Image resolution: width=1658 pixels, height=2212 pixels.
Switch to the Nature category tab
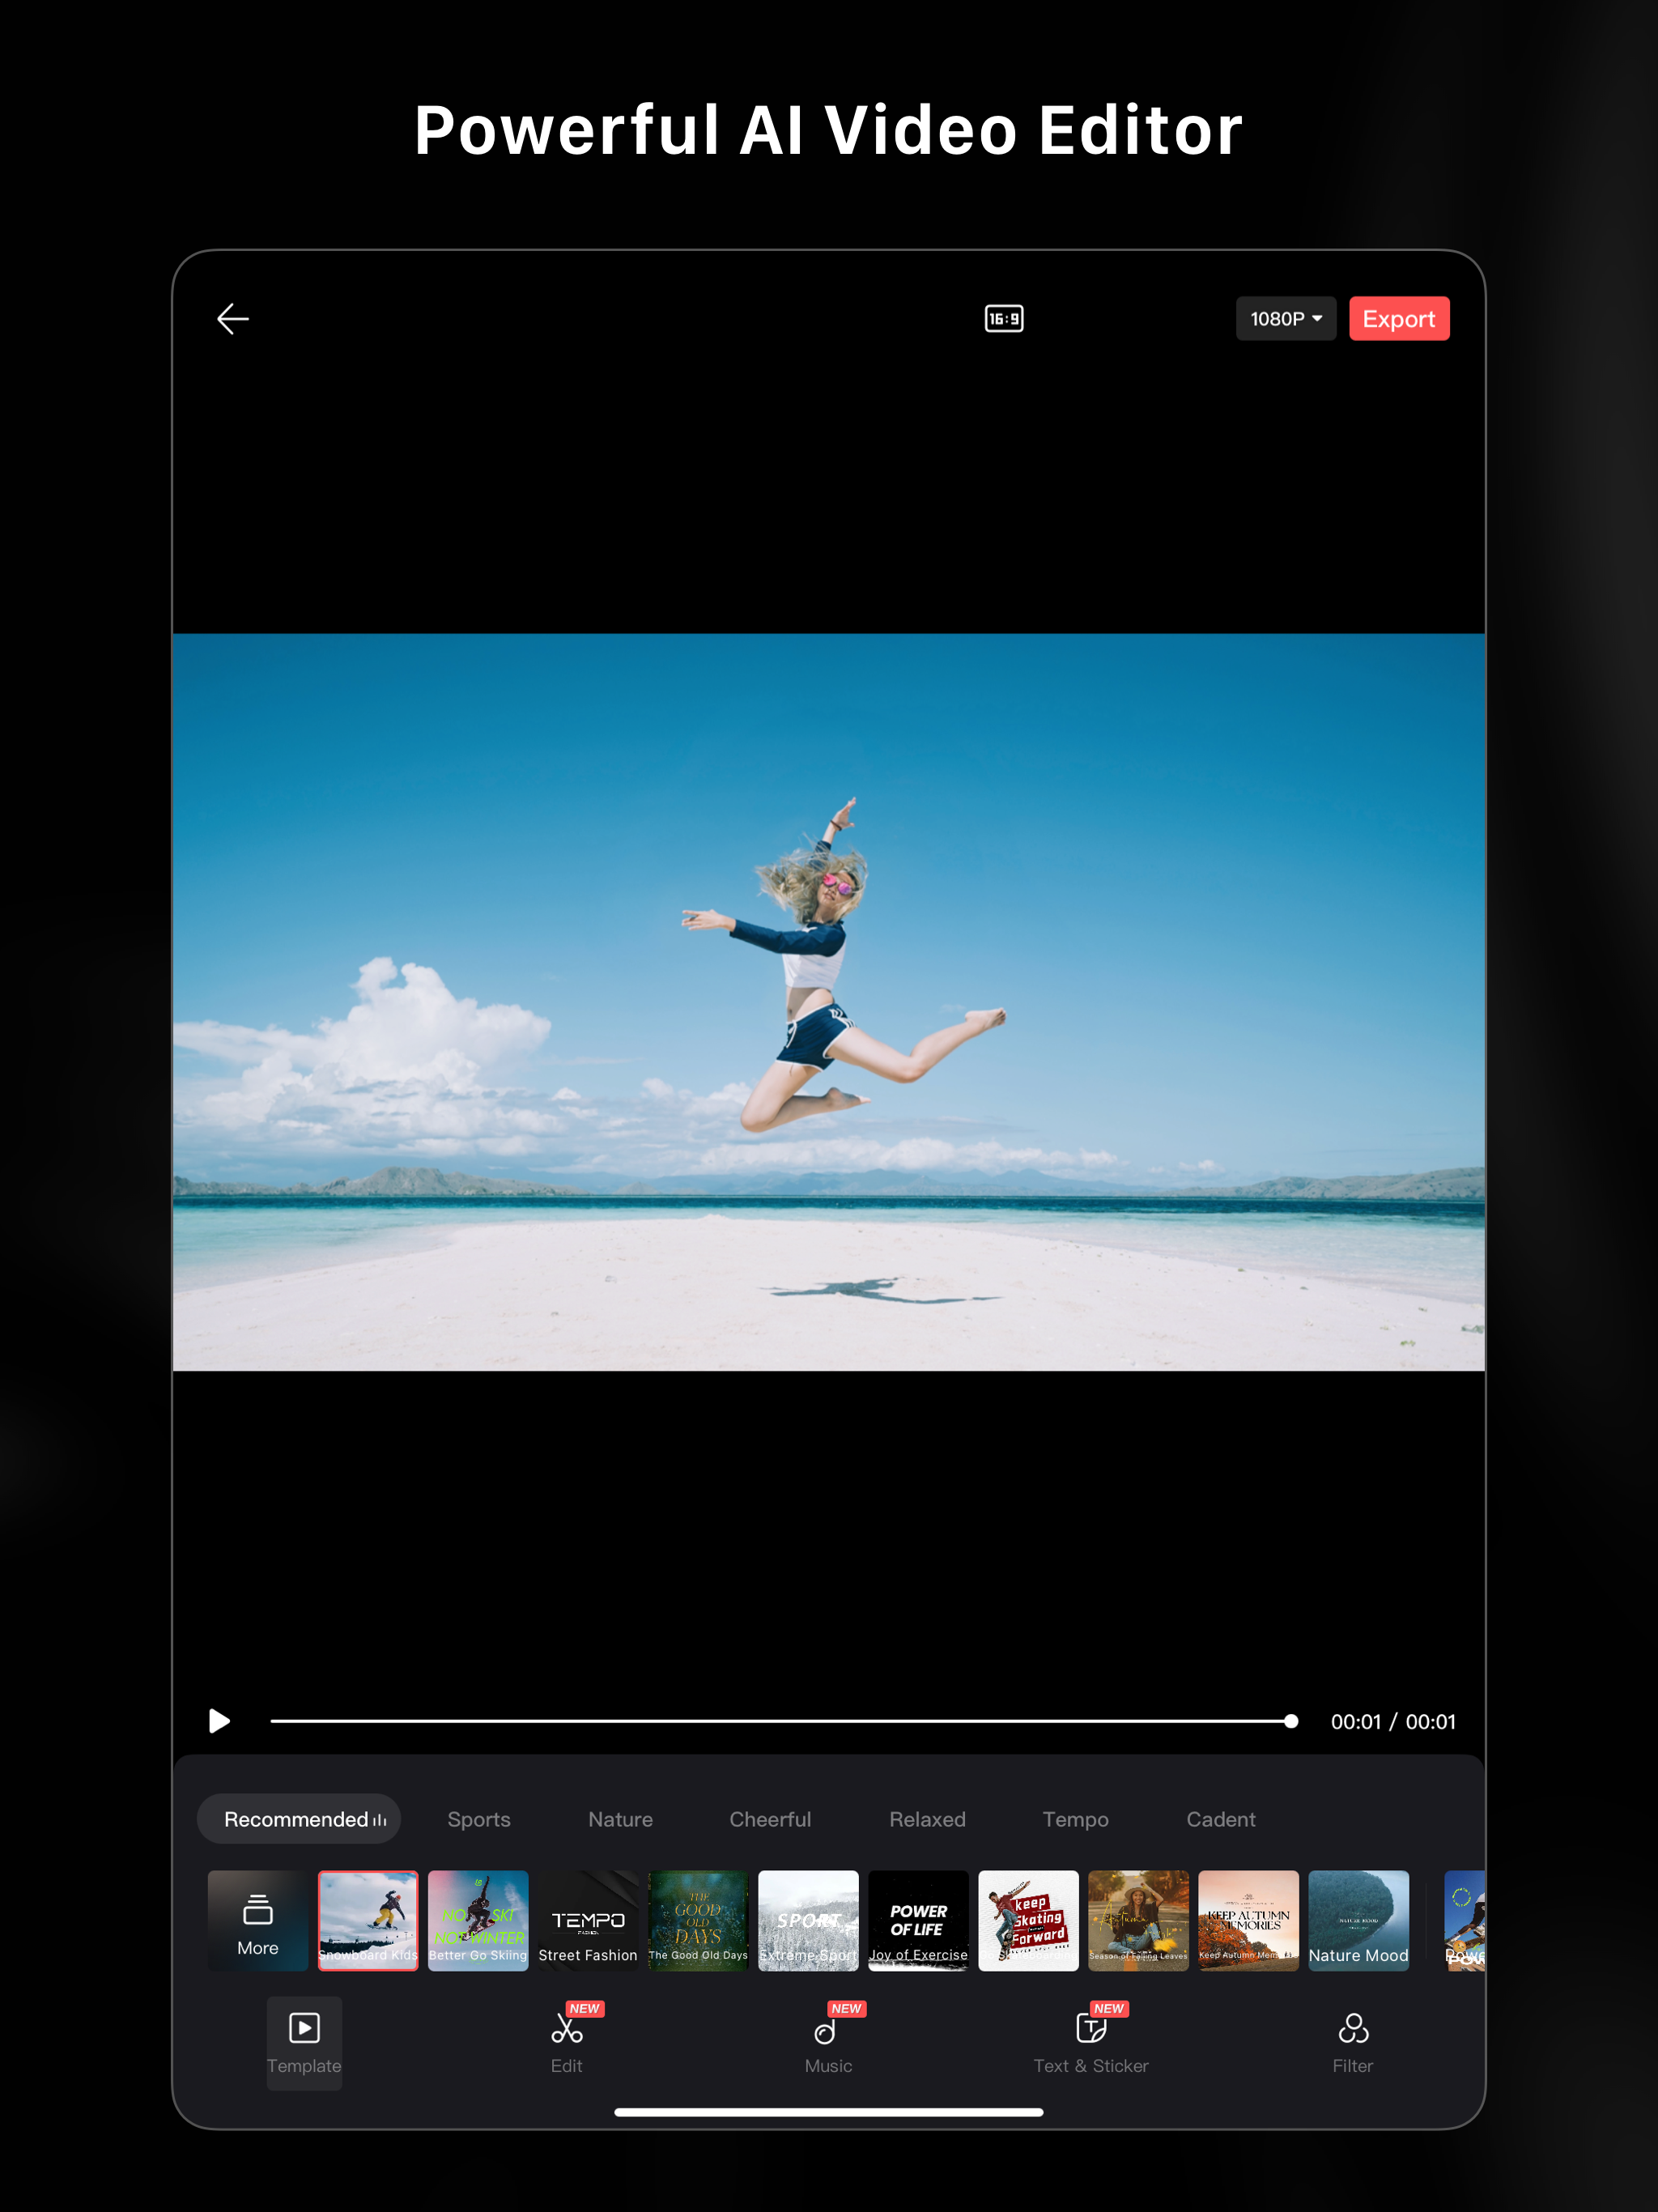point(620,1819)
